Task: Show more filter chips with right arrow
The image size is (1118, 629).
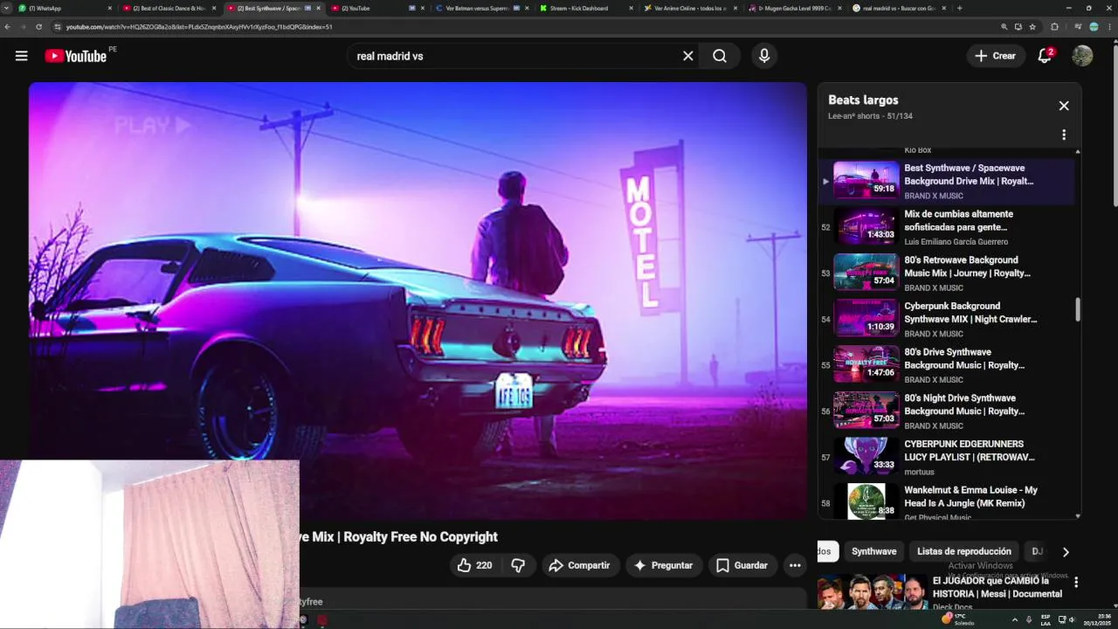Action: pyautogui.click(x=1066, y=551)
